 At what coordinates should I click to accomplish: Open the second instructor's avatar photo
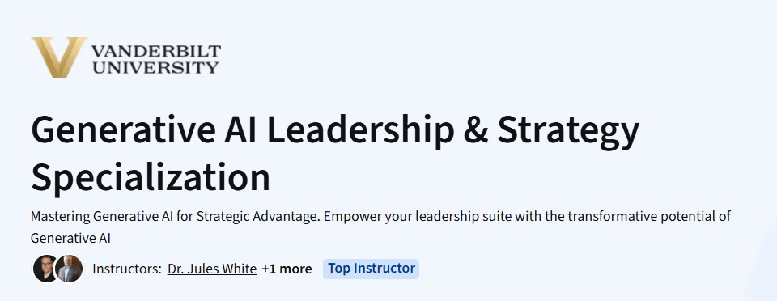click(x=69, y=269)
